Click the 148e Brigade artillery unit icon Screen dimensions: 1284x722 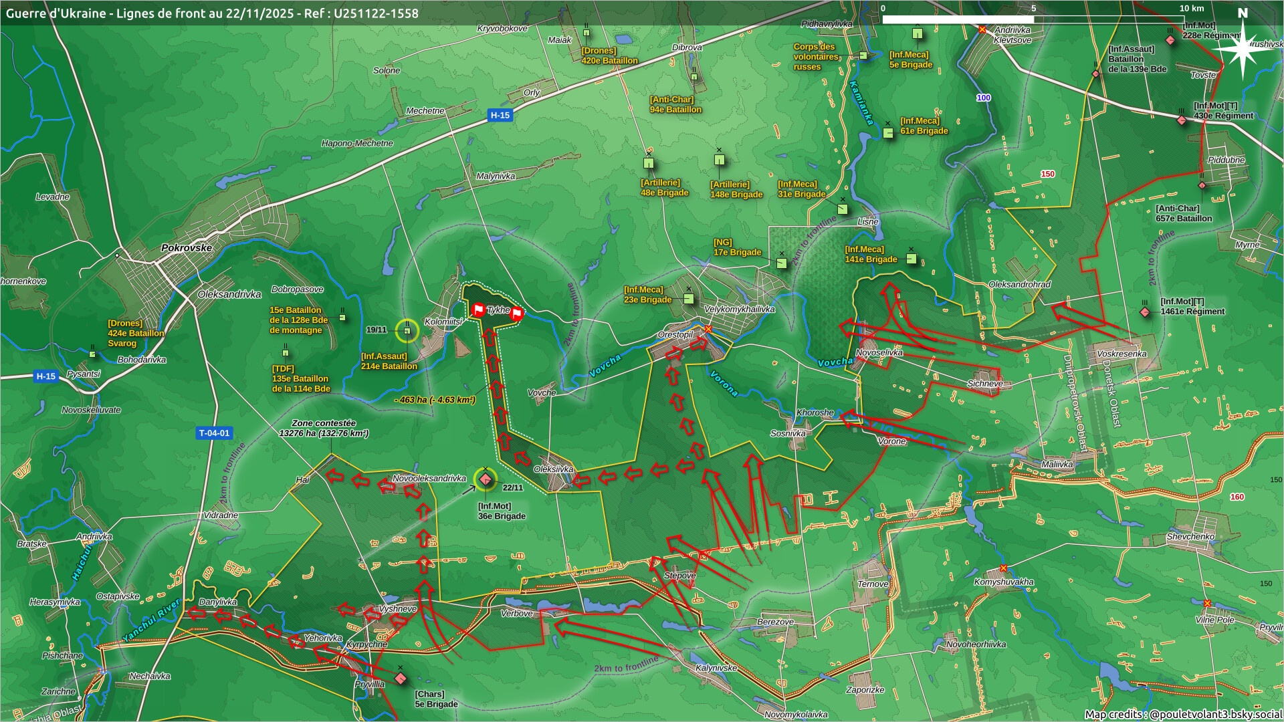click(x=720, y=160)
